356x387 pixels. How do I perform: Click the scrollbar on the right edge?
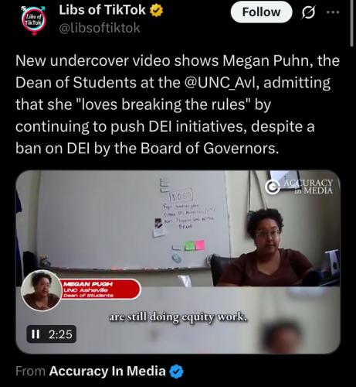[x=352, y=23]
